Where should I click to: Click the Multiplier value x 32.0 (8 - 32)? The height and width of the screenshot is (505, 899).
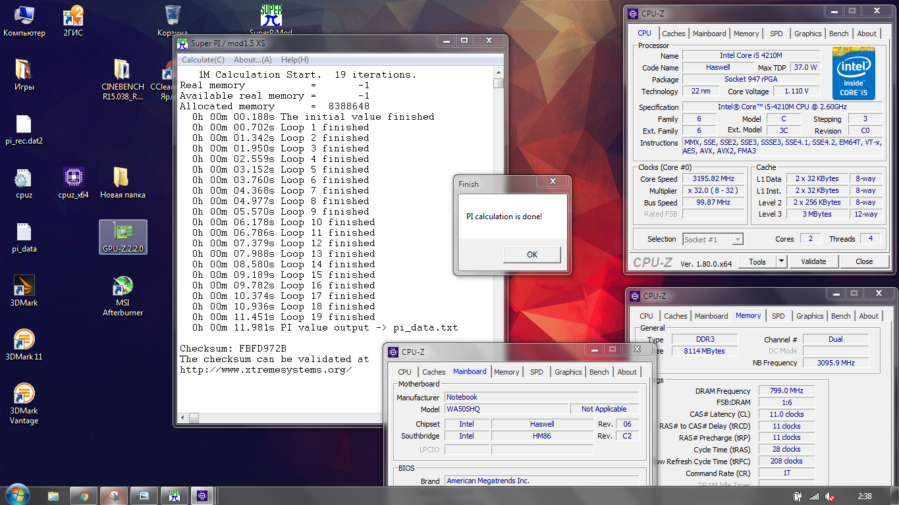click(x=714, y=191)
